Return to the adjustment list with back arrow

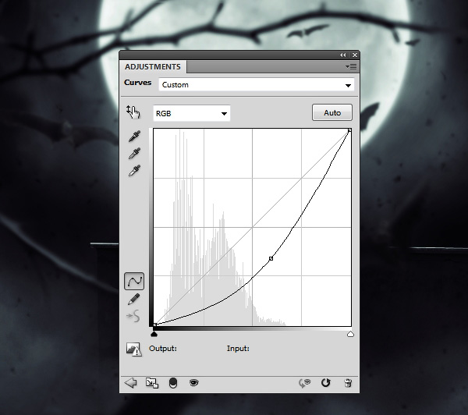click(x=130, y=383)
